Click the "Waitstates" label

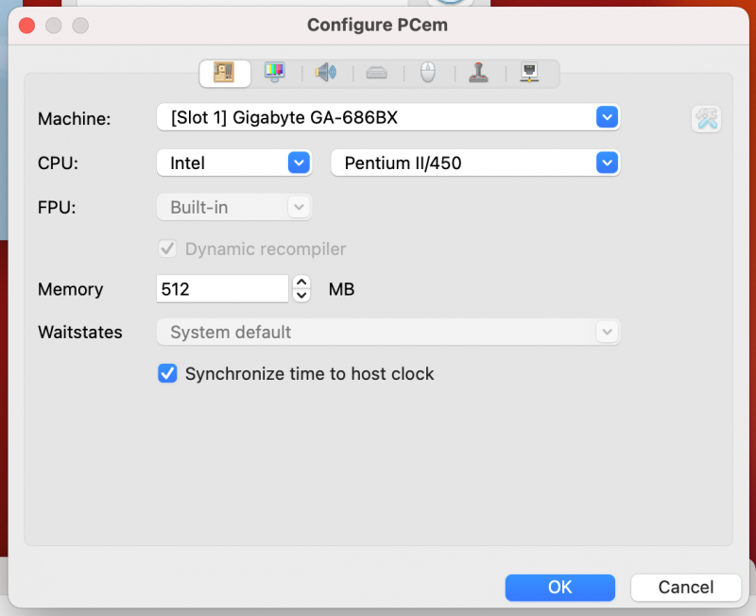(x=80, y=333)
